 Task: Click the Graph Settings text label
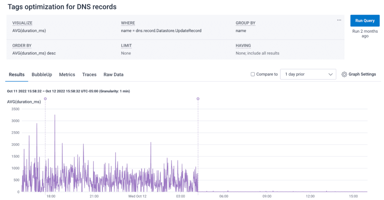tap(362, 74)
